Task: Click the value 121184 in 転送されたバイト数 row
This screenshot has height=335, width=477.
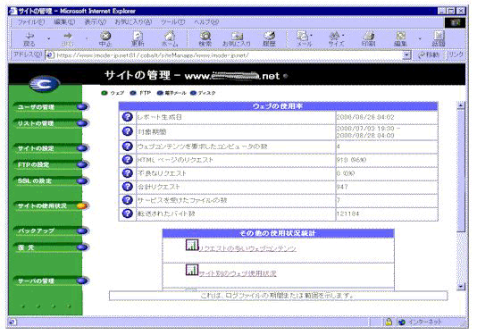Action: [347, 214]
